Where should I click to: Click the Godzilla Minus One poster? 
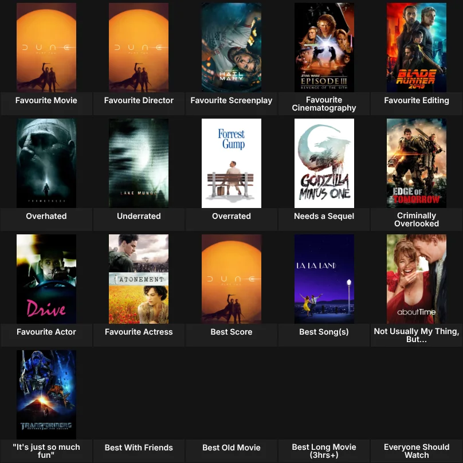click(x=324, y=163)
